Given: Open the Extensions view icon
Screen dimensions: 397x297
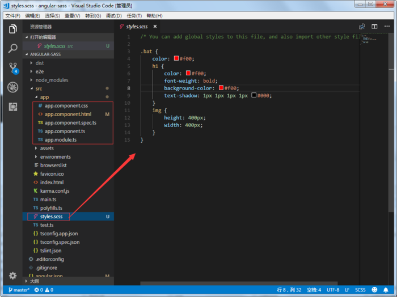Looking at the screenshot, I should (13, 107).
